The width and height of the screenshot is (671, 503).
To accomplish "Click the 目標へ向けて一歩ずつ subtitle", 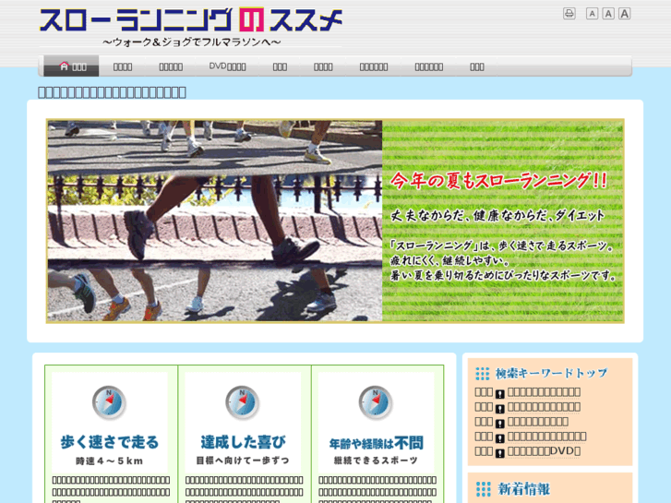I will click(x=243, y=461).
